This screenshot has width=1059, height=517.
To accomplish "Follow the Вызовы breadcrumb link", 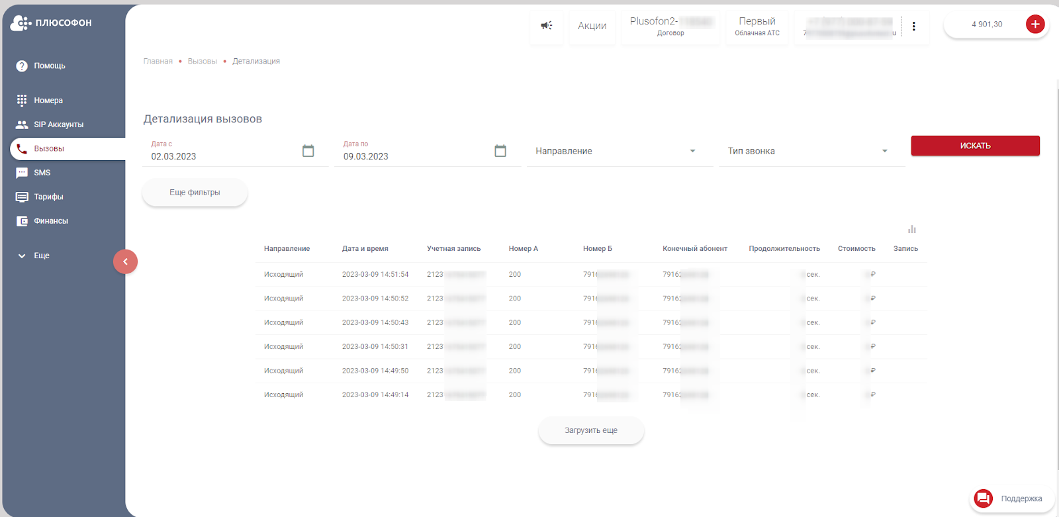I will 202,62.
